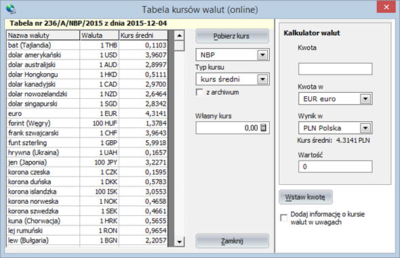Focus the Kwota input field
Screen dimensions: 400x258
pyautogui.click(x=335, y=69)
